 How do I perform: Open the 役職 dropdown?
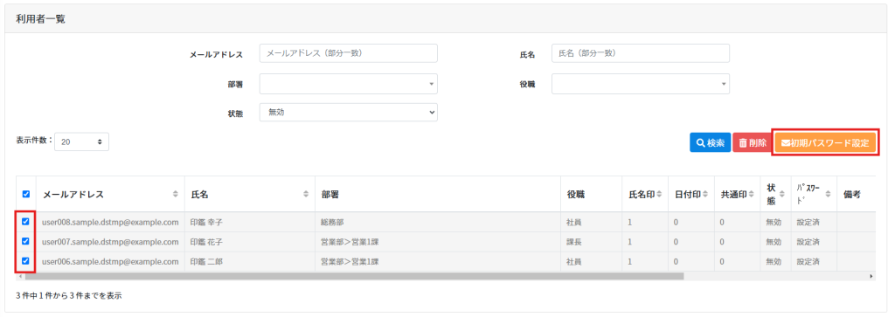[641, 83]
